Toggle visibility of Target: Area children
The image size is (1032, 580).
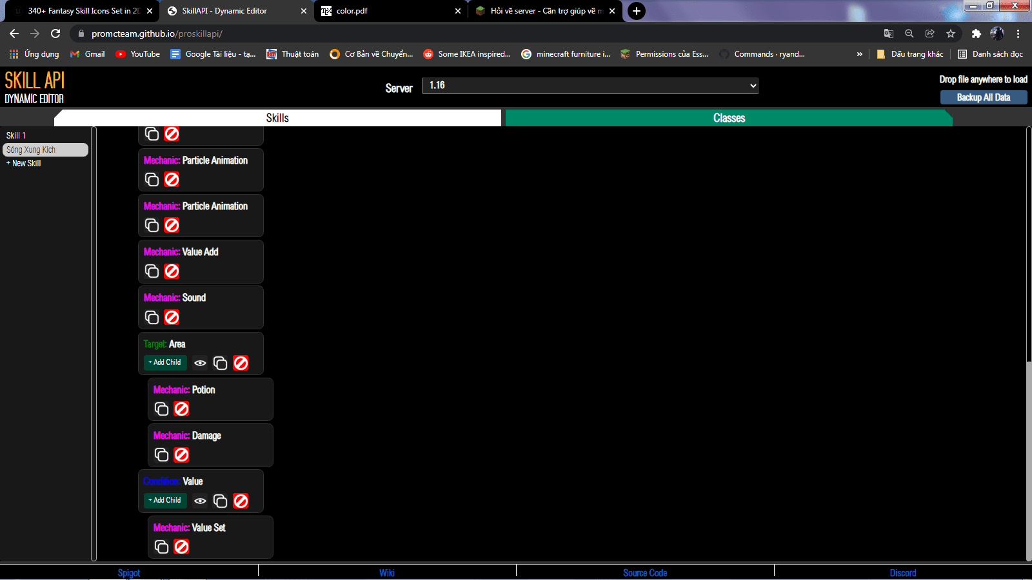tap(201, 363)
